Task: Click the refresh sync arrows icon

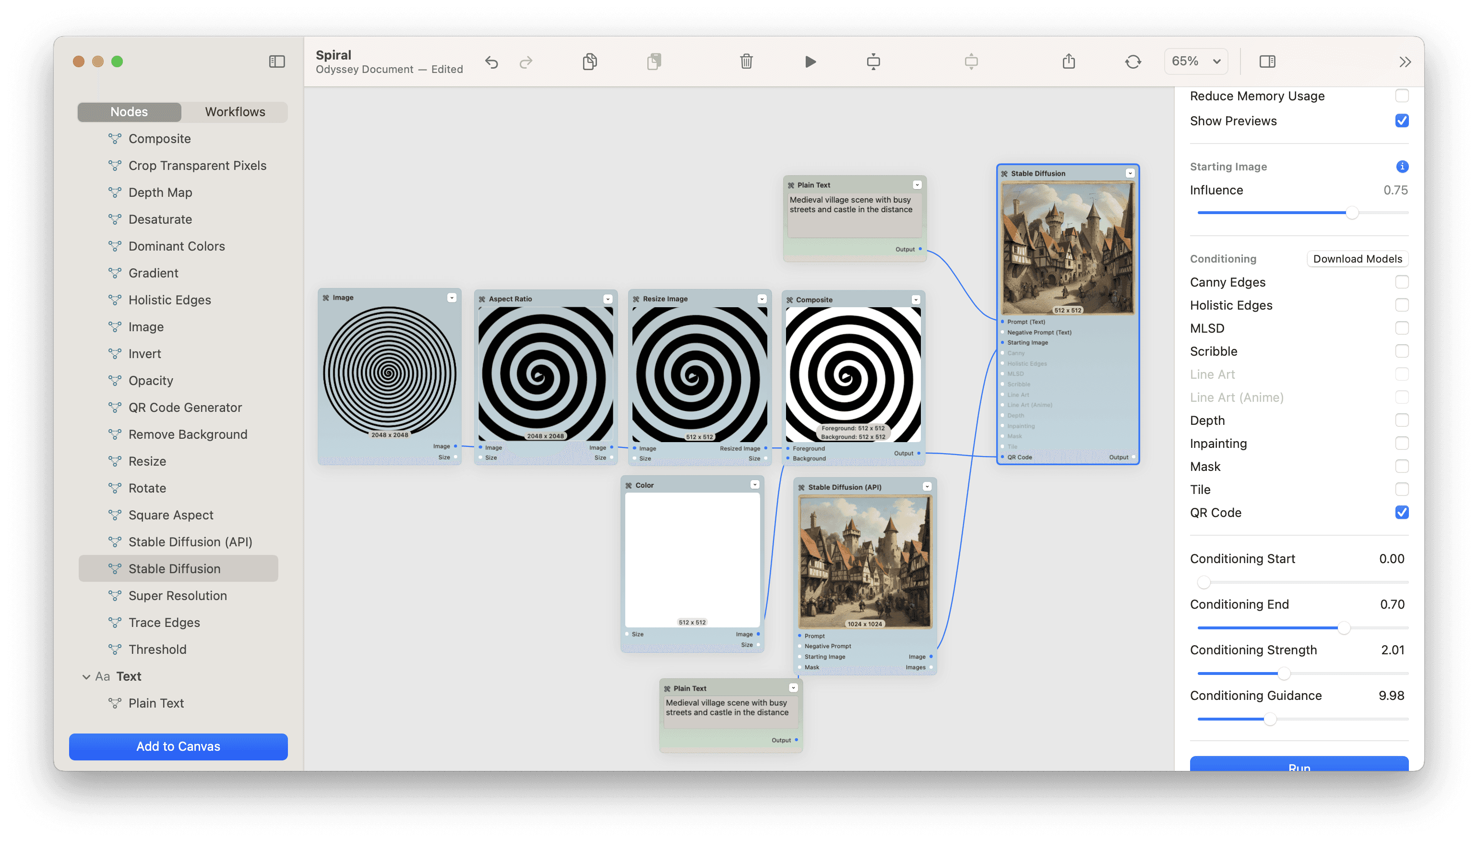Action: pos(1132,61)
